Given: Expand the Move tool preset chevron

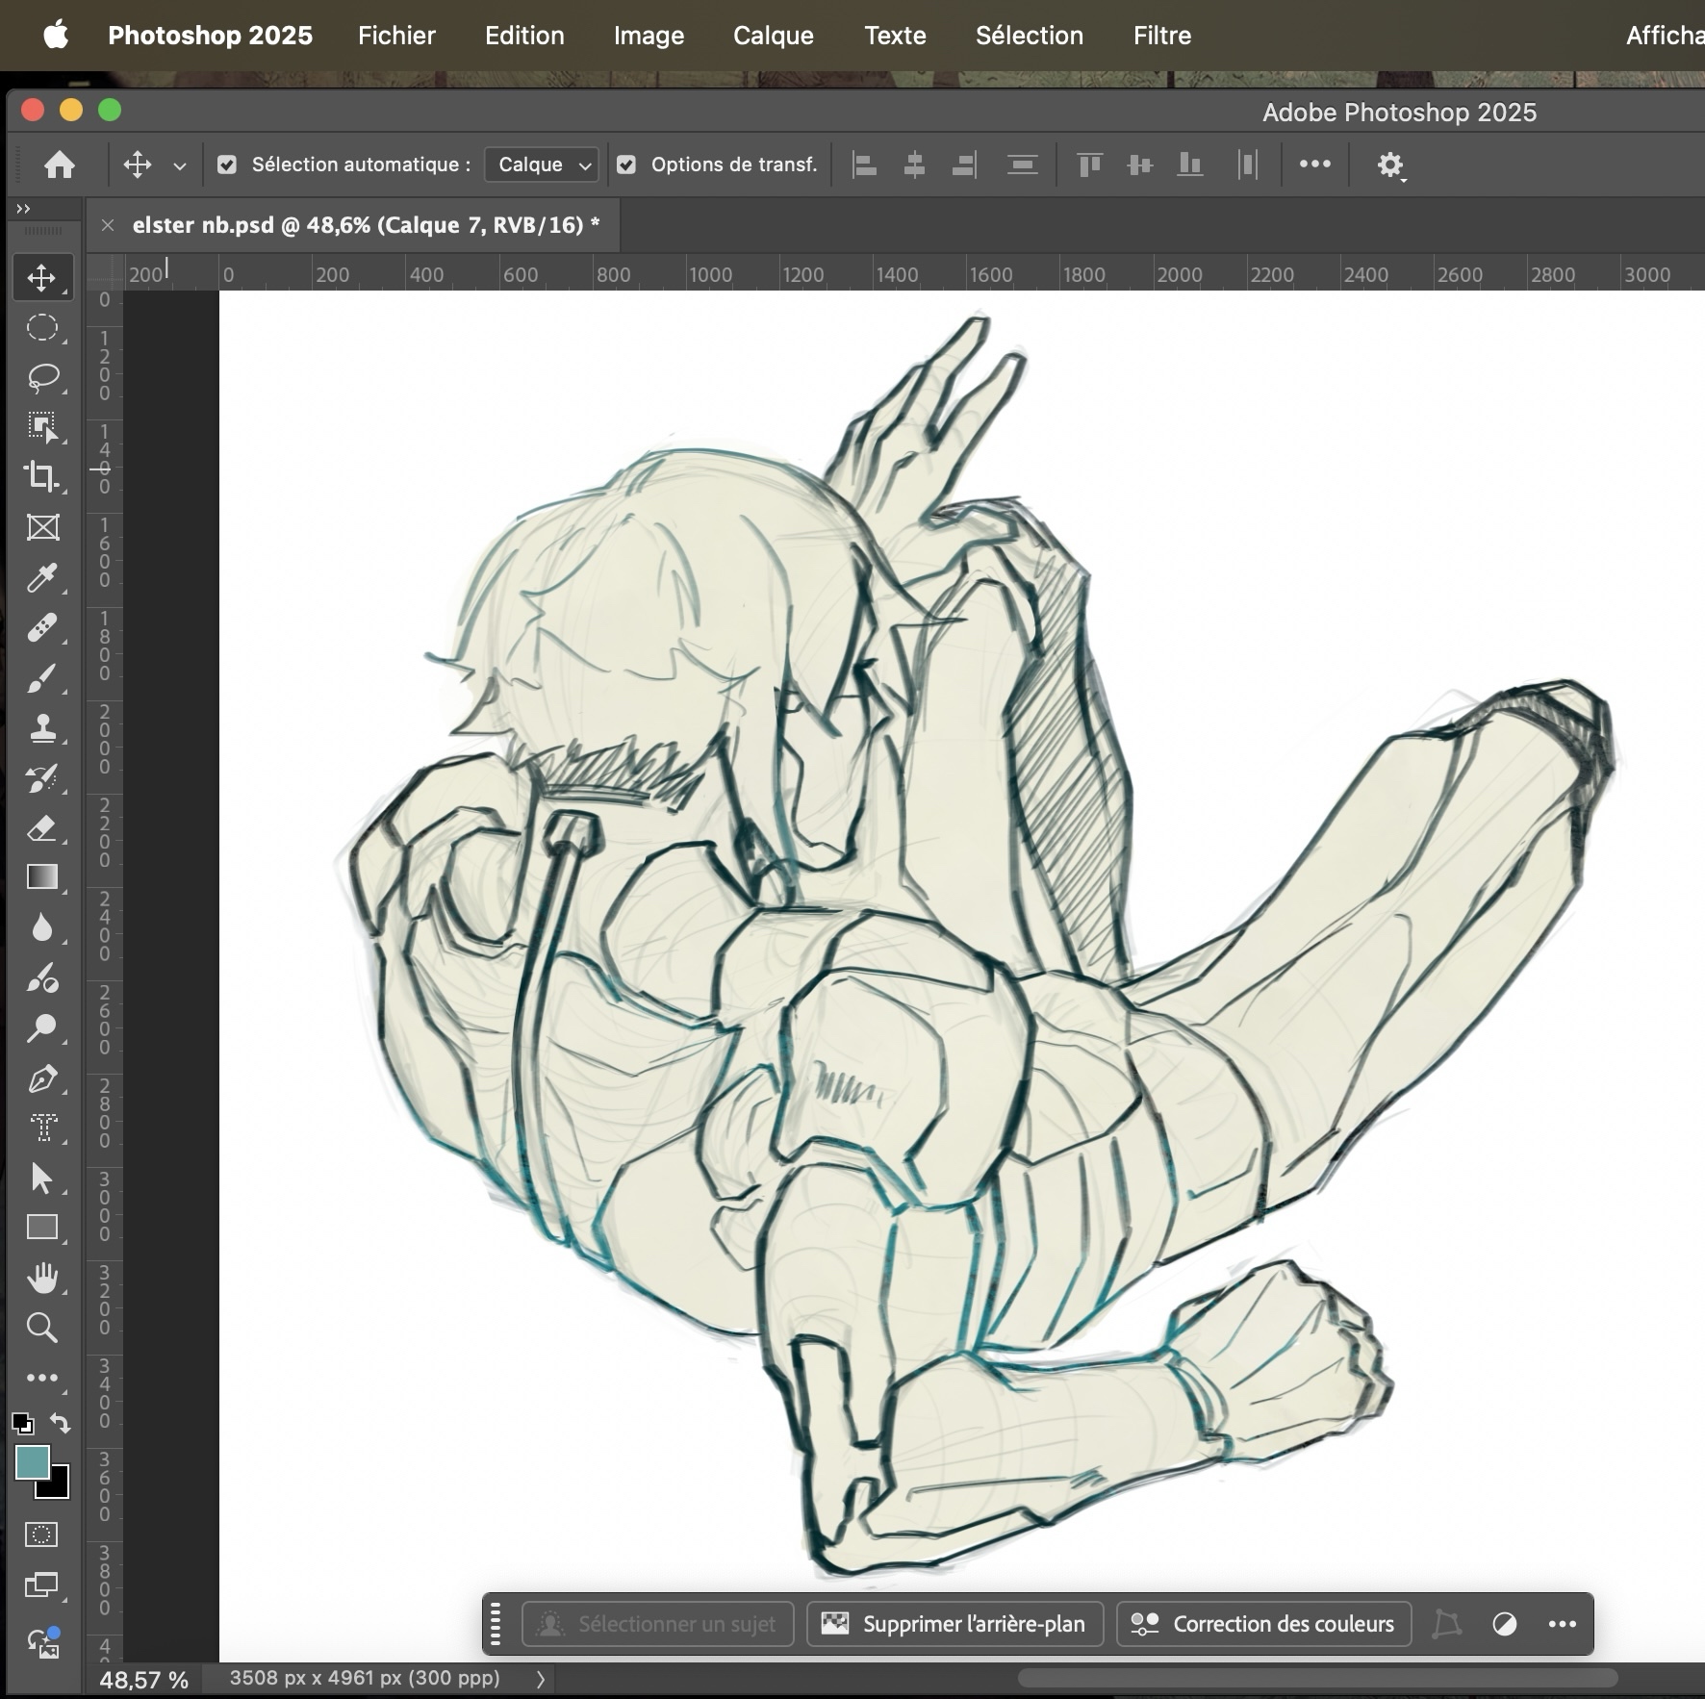Looking at the screenshot, I should (180, 165).
